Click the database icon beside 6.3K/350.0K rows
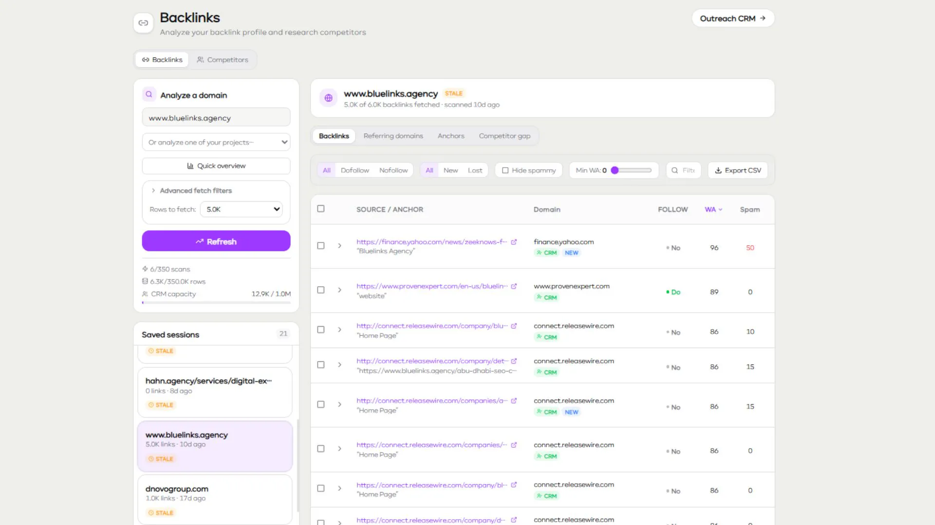This screenshot has width=935, height=525. (145, 281)
